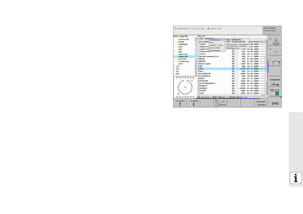Click the S spindle tool icon button
The image size is (303, 214).
(275, 52)
